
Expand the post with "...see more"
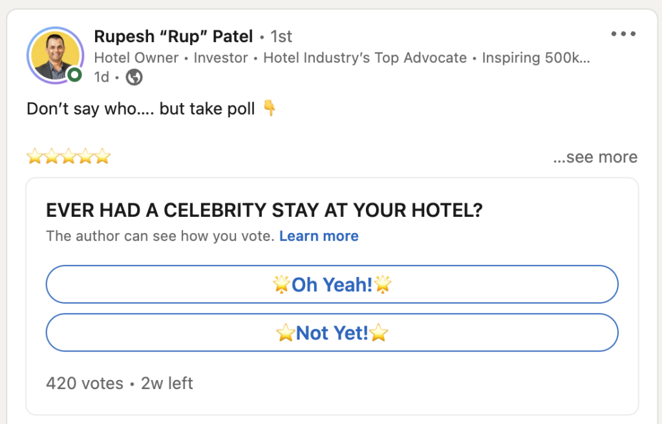(x=595, y=157)
